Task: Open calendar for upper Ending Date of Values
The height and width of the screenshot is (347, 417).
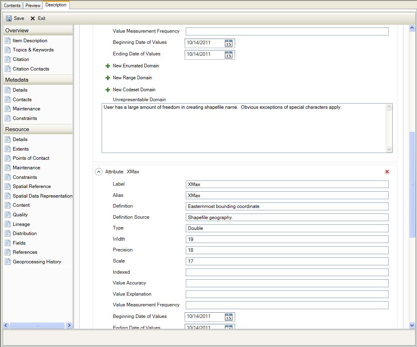Action: [228, 55]
